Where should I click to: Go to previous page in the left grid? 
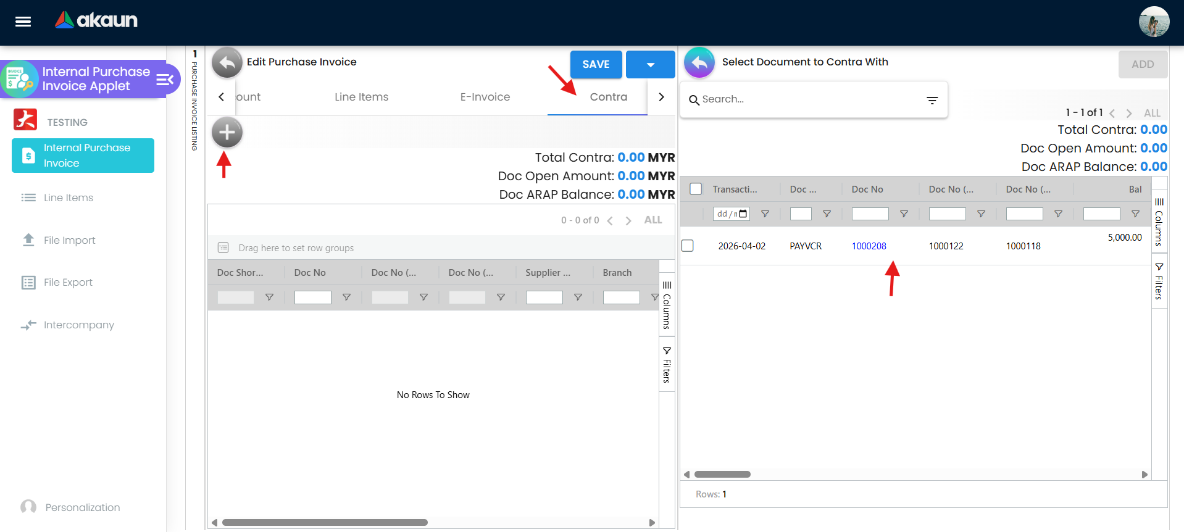[x=610, y=220]
